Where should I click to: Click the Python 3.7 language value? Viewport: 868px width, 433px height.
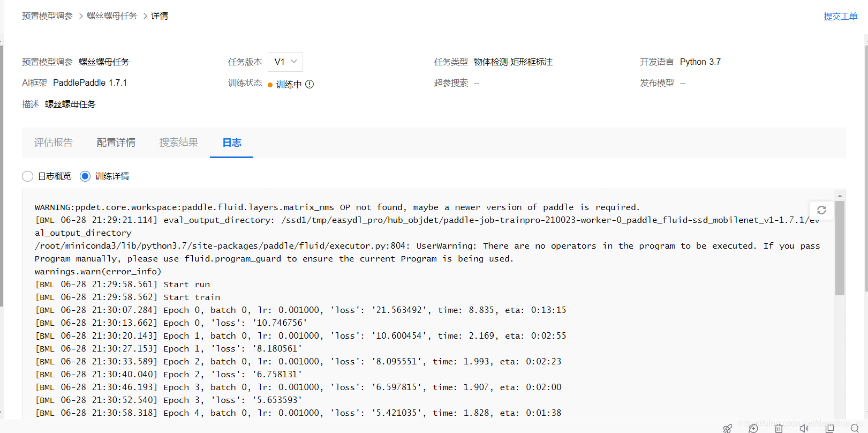tap(700, 62)
